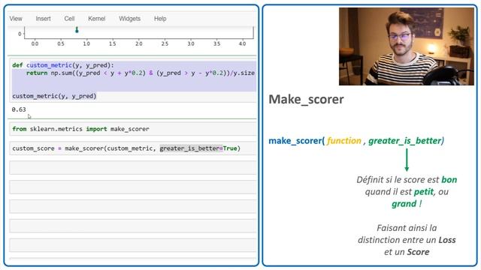Select the 0.63 output value
Viewport: 481px width, 270px height.
pos(19,109)
